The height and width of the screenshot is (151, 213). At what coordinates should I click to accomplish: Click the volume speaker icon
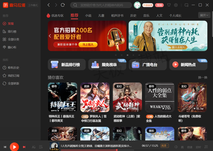coord(176,146)
